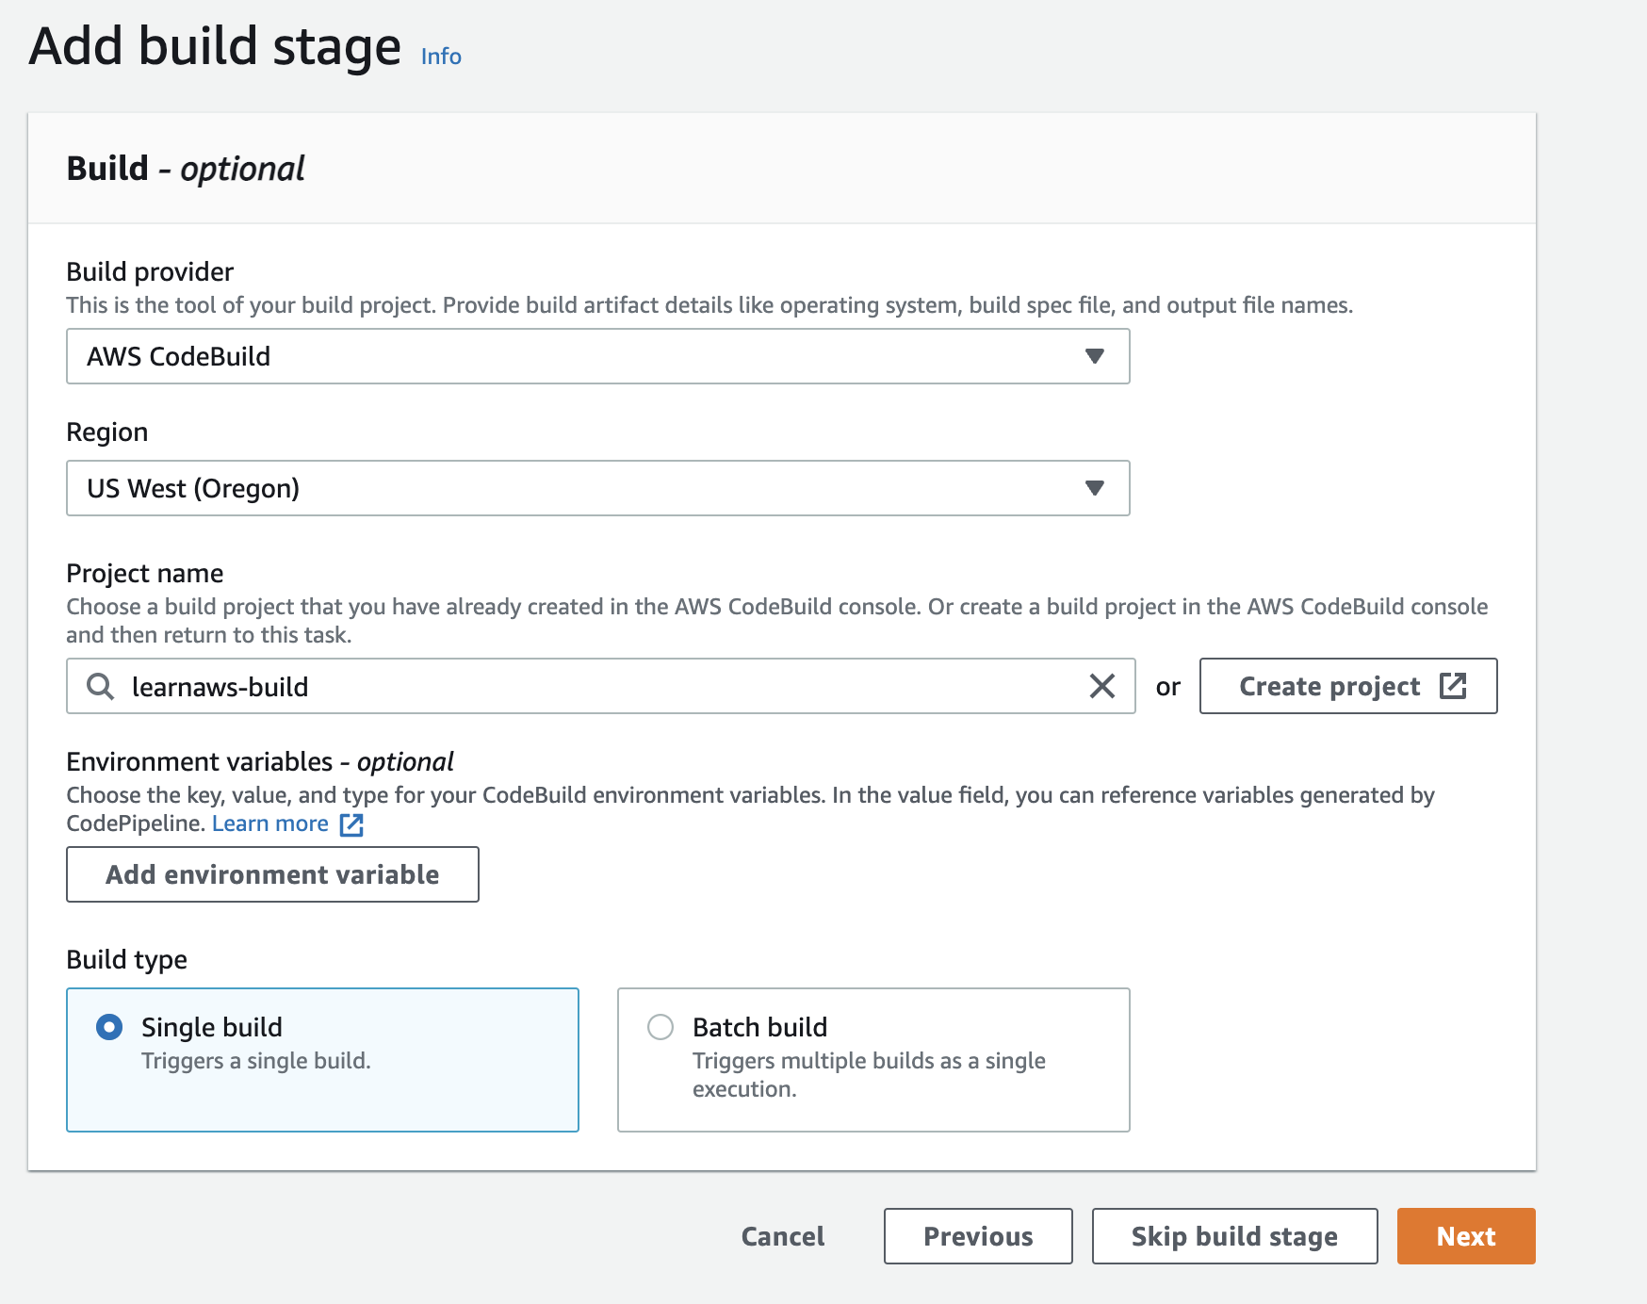Select the Batch build radio option
The width and height of the screenshot is (1647, 1304).
click(660, 1027)
